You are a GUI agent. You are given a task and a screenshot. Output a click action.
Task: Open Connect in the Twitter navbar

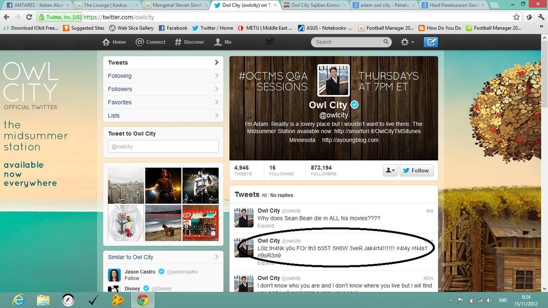[150, 42]
